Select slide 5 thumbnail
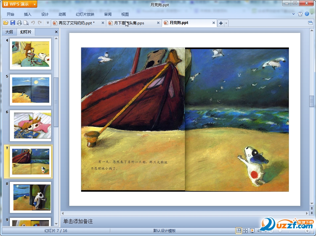 (x=30, y=90)
